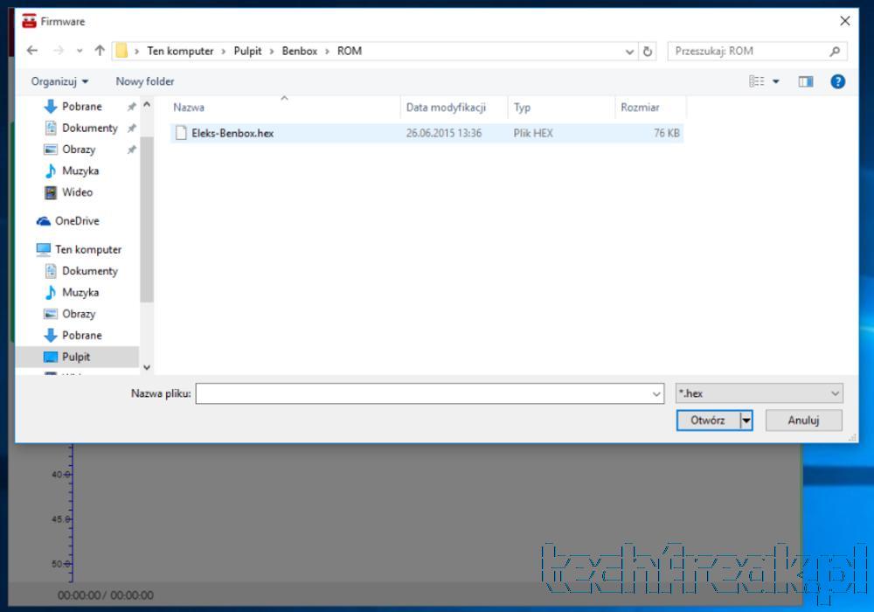Open the Organizuj menu
The image size is (874, 612).
[59, 81]
